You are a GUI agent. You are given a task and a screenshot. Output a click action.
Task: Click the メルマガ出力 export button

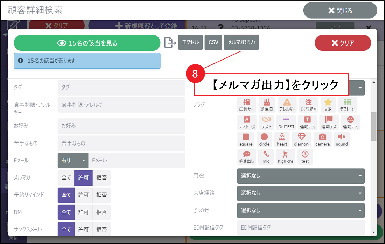tap(241, 42)
